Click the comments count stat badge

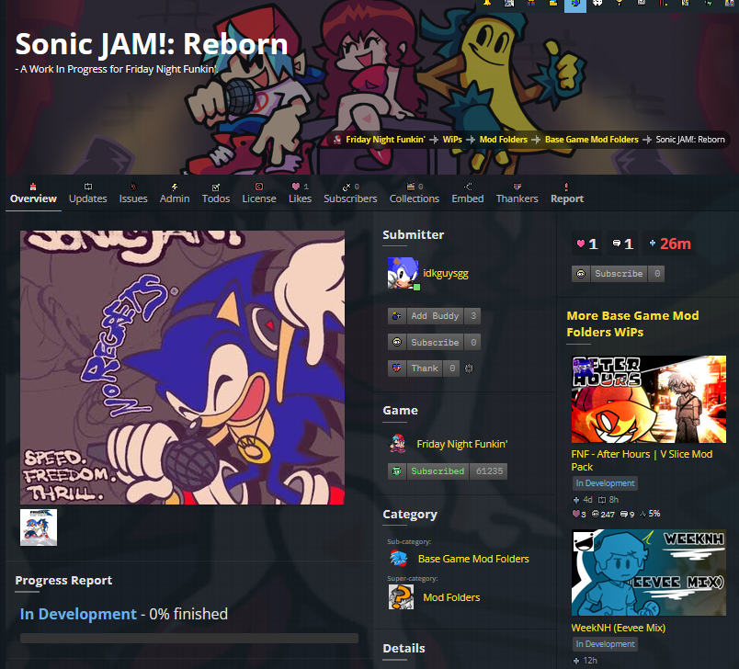tap(622, 244)
